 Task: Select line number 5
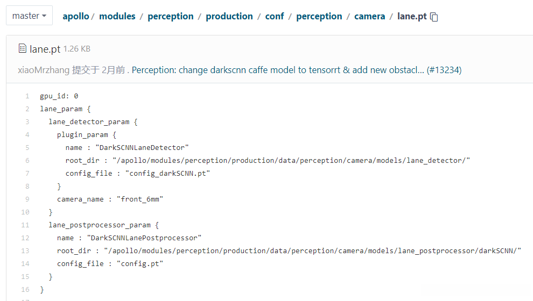27,148
